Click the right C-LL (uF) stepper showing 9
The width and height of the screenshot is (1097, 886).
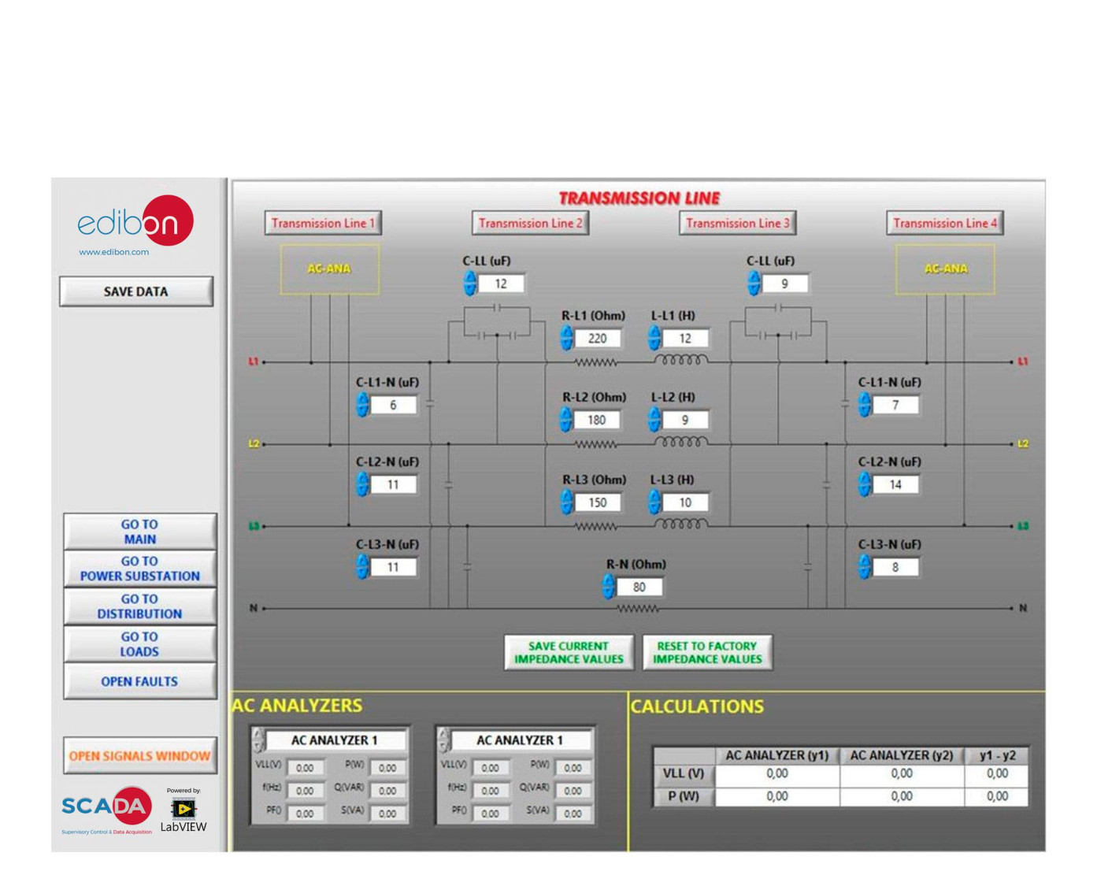pos(754,284)
